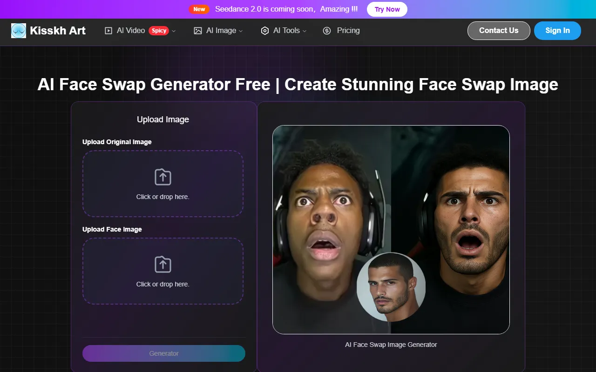
Task: Click the Pricing dollar coin icon
Action: (x=327, y=31)
